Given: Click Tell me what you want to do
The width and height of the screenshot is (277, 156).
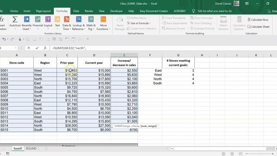Looking at the screenshot, I should (215, 11).
